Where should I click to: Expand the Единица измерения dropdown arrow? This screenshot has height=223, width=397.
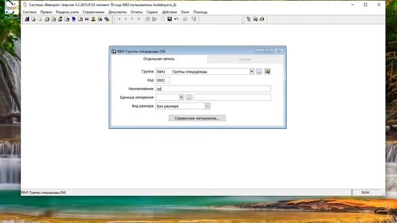coord(181,97)
